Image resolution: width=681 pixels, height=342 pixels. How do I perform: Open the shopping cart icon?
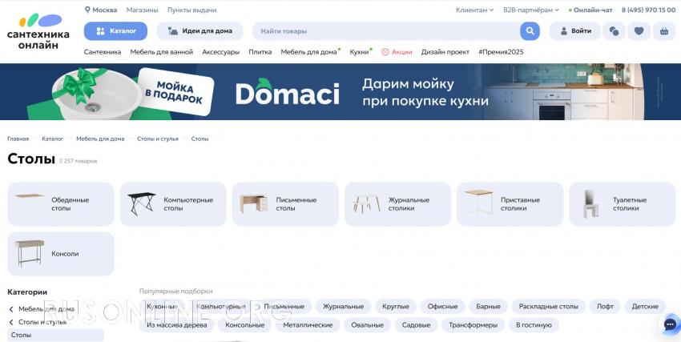pos(664,31)
